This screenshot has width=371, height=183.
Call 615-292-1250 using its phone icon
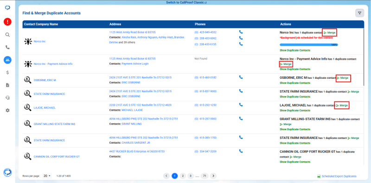click(241, 105)
